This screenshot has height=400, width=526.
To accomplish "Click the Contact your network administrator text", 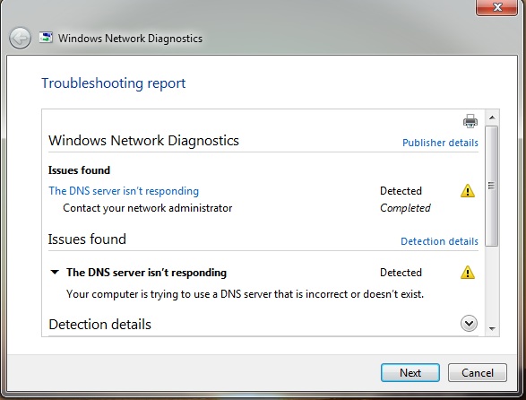I will pyautogui.click(x=148, y=208).
